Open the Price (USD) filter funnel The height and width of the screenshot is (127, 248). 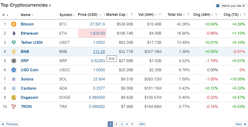pyautogui.click(x=105, y=15)
